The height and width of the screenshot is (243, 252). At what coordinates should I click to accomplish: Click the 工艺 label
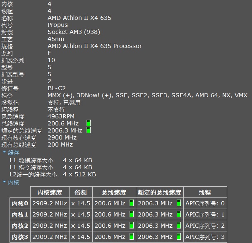click(x=7, y=39)
